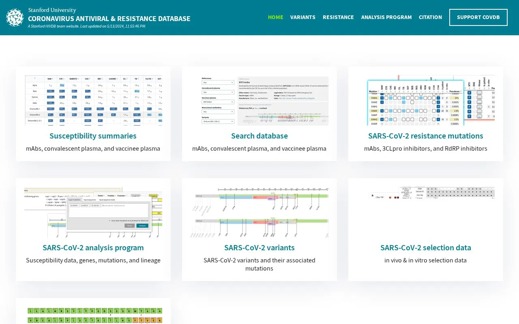Open the Resistance menu item
This screenshot has width=519, height=324.
pos(338,17)
